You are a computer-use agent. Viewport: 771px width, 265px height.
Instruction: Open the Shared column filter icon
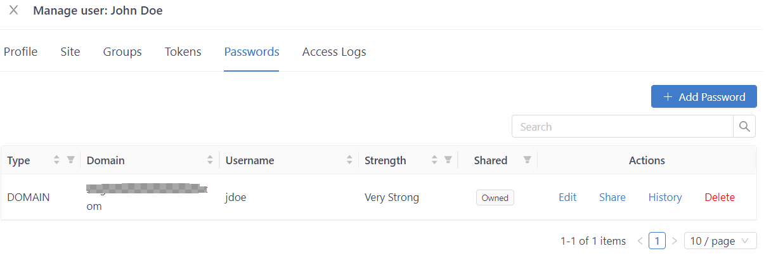click(527, 160)
